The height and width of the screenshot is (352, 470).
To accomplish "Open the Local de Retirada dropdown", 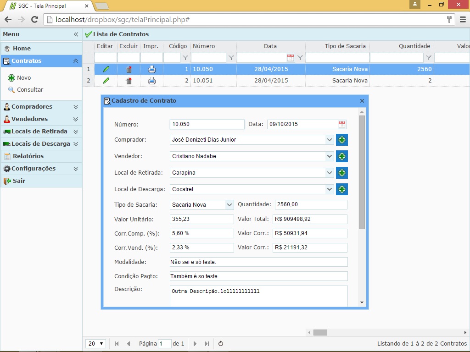I will (x=329, y=173).
